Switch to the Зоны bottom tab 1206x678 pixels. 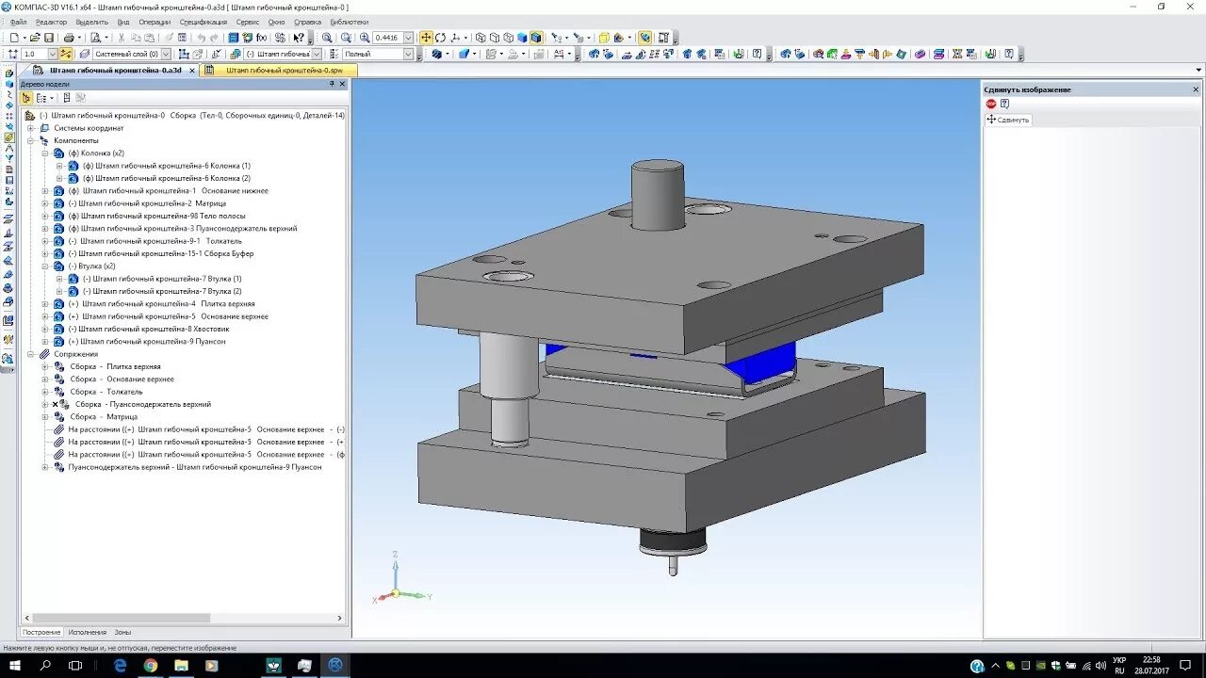(x=122, y=632)
